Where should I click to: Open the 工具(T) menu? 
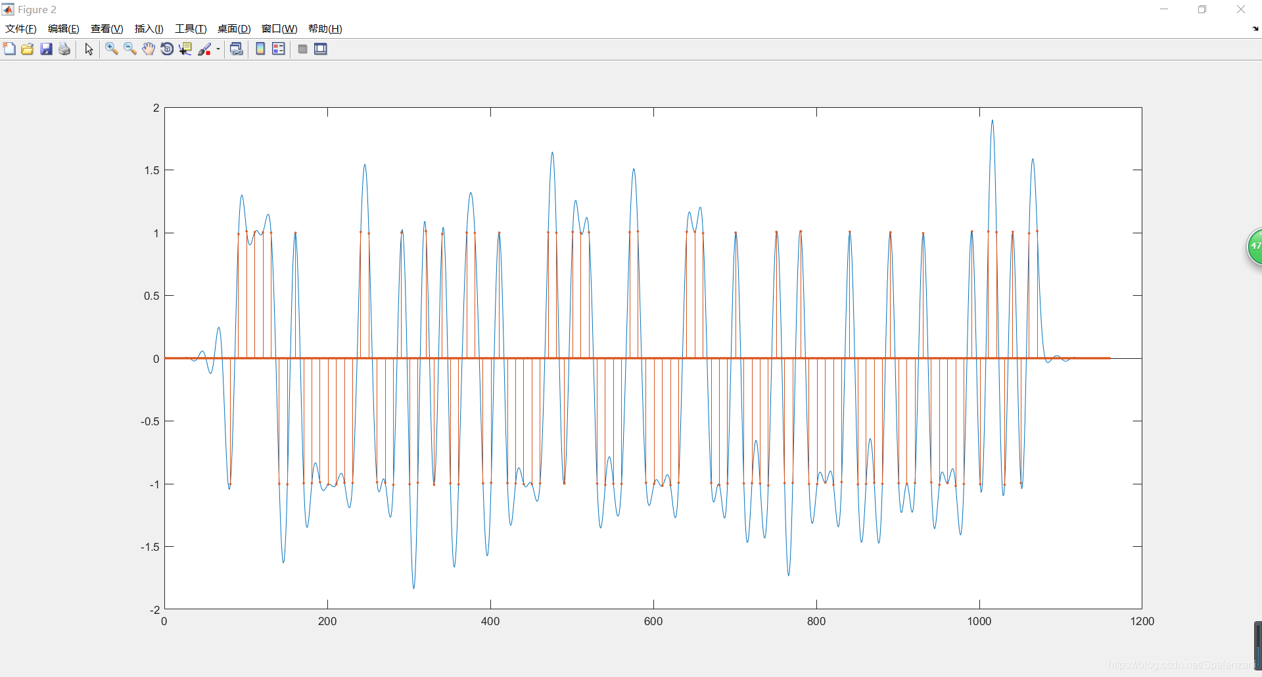191,29
